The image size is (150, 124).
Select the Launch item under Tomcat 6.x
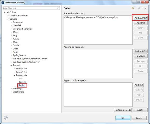click(22, 82)
